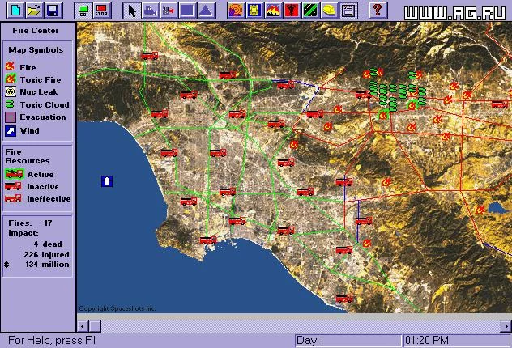The height and width of the screenshot is (348, 512).
Task: Open the roads and transport center icon
Action: [310, 11]
